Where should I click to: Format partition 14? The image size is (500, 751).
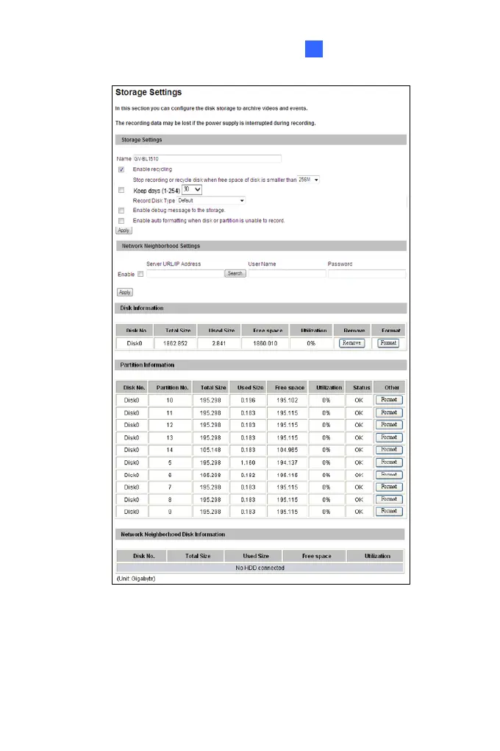[x=389, y=450]
